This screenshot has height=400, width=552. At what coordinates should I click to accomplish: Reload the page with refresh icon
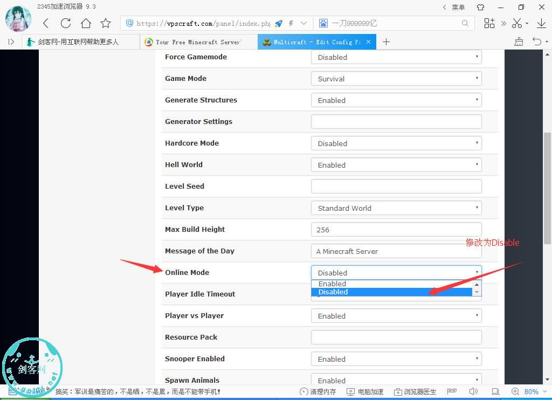tap(65, 23)
